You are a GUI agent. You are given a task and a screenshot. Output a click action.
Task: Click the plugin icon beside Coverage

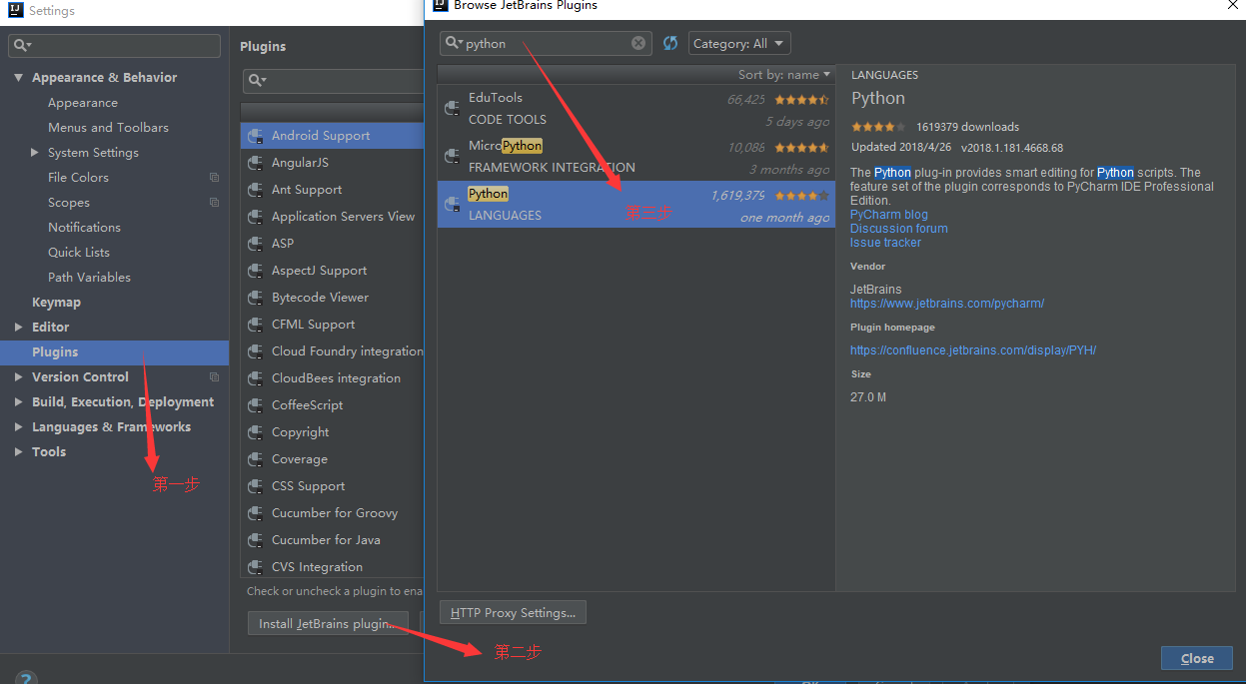pos(255,459)
